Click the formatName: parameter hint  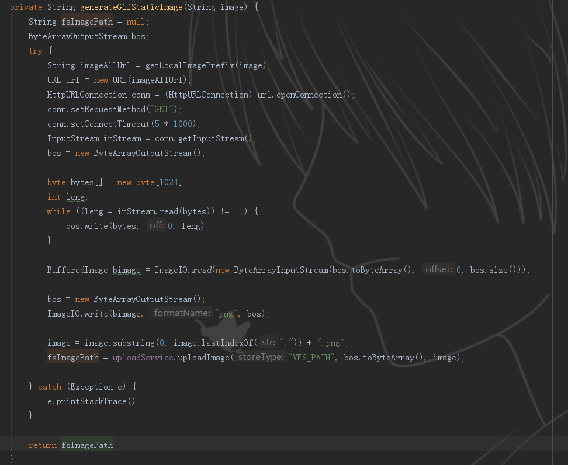point(182,313)
